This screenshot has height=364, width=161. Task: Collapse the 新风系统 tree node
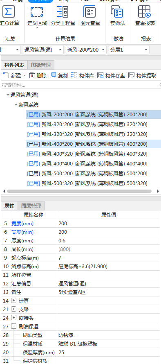[16, 105]
